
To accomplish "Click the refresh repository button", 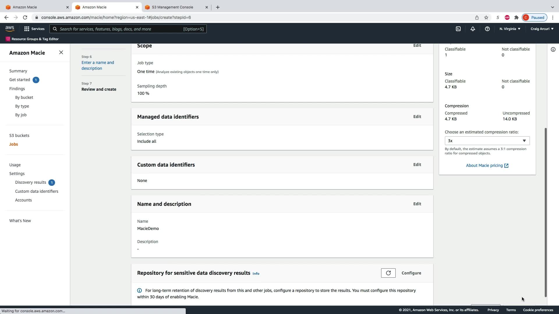I will pyautogui.click(x=388, y=273).
